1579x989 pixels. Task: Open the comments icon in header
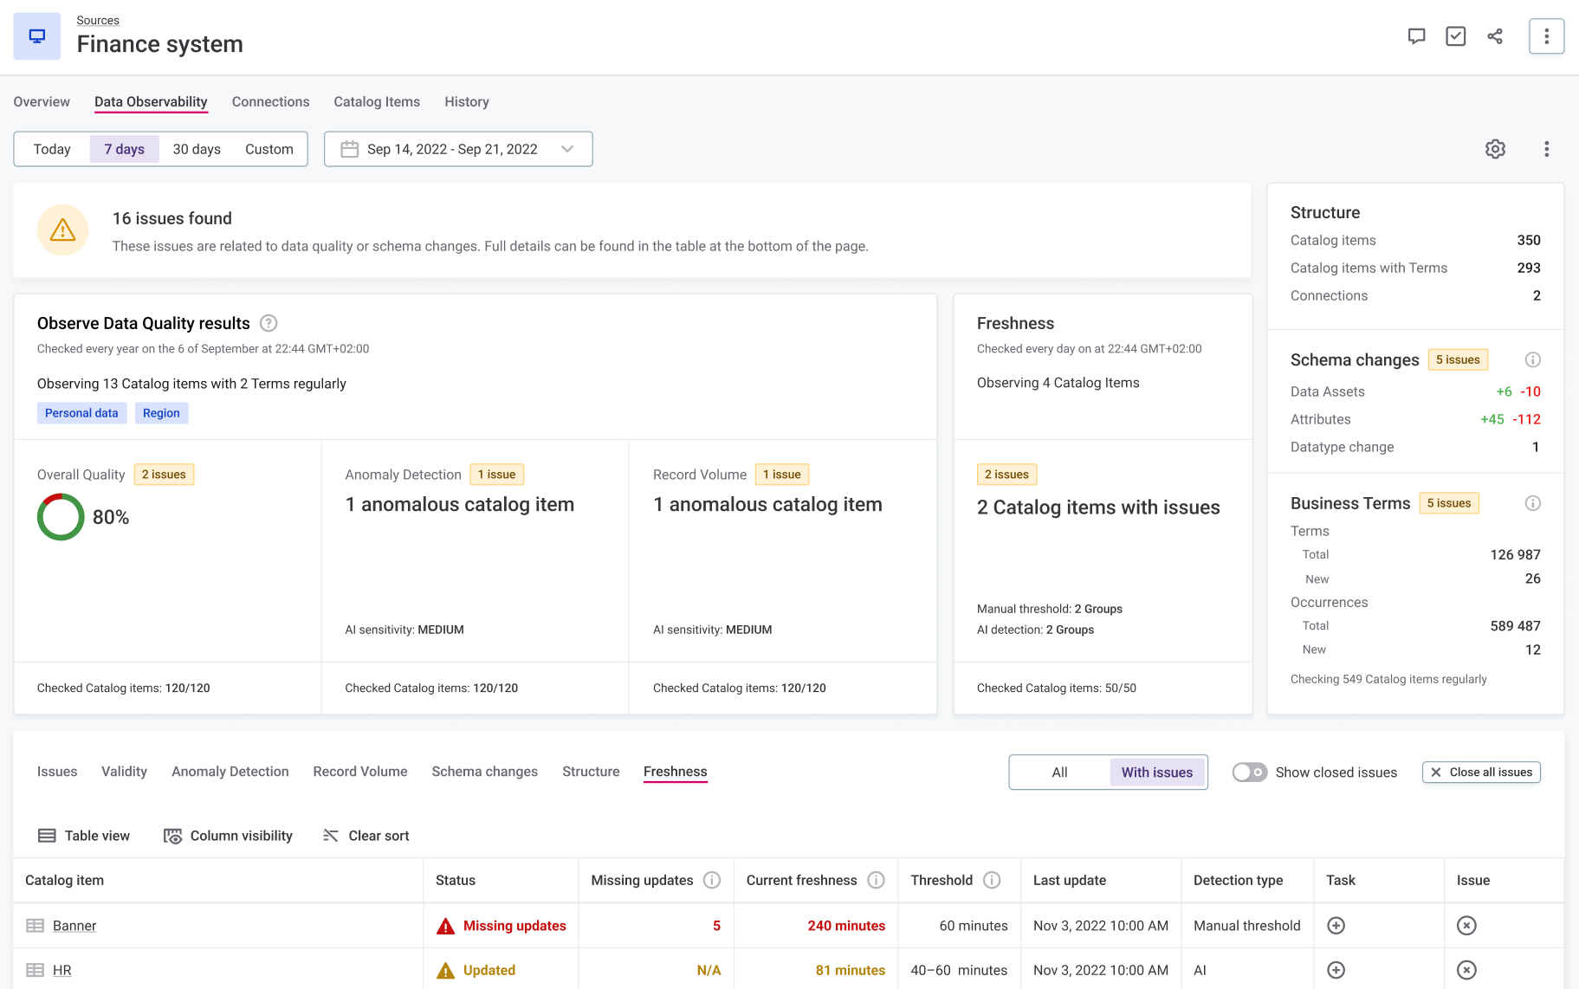pyautogui.click(x=1416, y=36)
